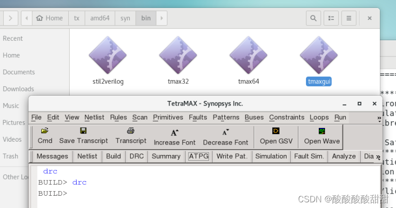Open the Run menu
The height and width of the screenshot is (208, 396).
click(340, 118)
